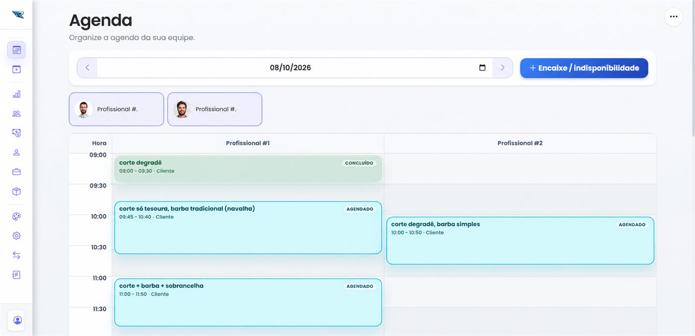695x336 pixels.
Task: Open date picker calendar icon in date field
Action: tap(482, 67)
